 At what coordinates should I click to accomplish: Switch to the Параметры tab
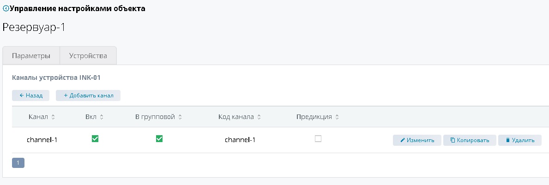click(31, 56)
